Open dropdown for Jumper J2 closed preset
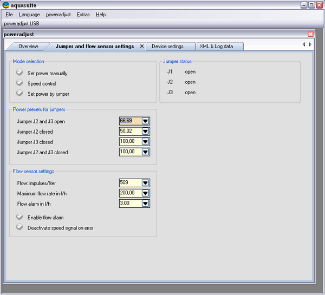The image size is (325, 295). pyautogui.click(x=145, y=131)
